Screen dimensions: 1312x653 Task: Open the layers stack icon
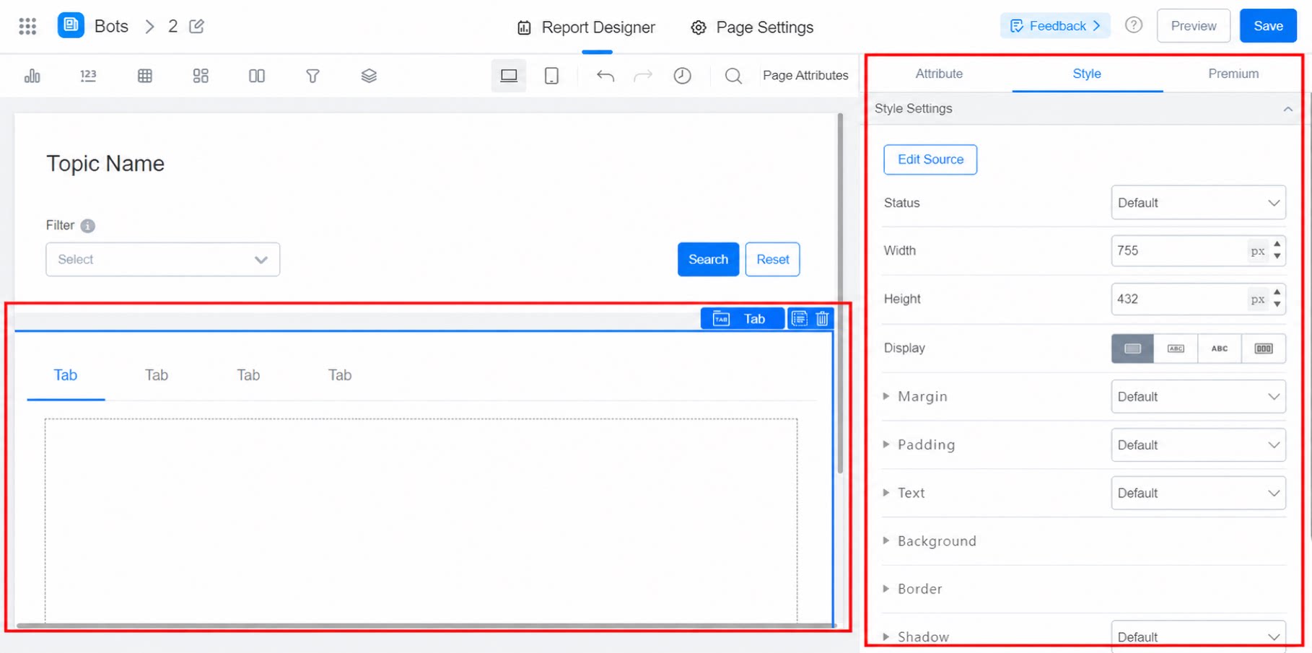(369, 76)
